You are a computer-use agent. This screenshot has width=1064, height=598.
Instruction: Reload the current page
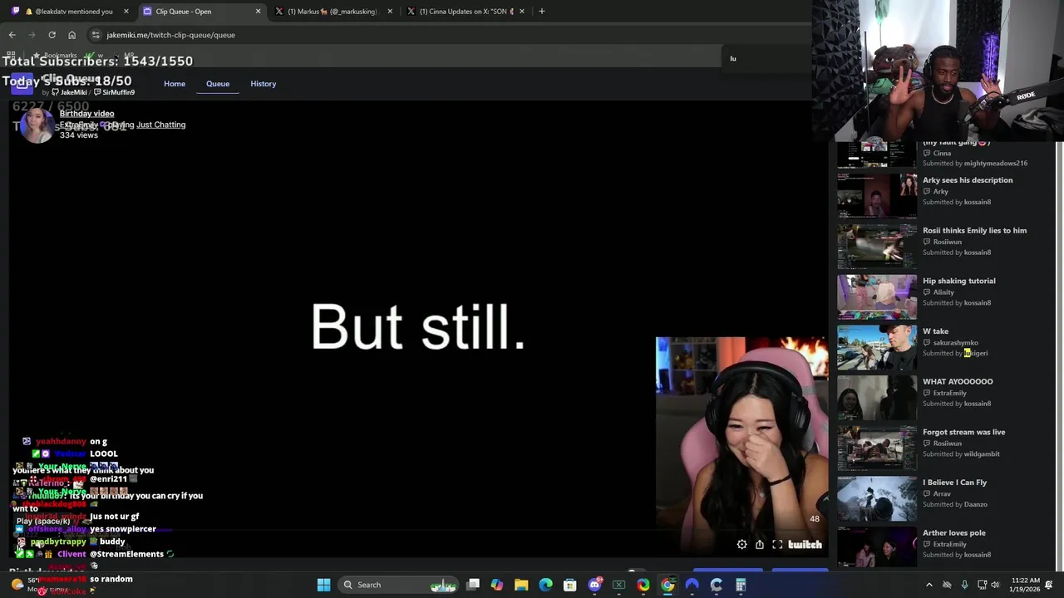[x=52, y=35]
